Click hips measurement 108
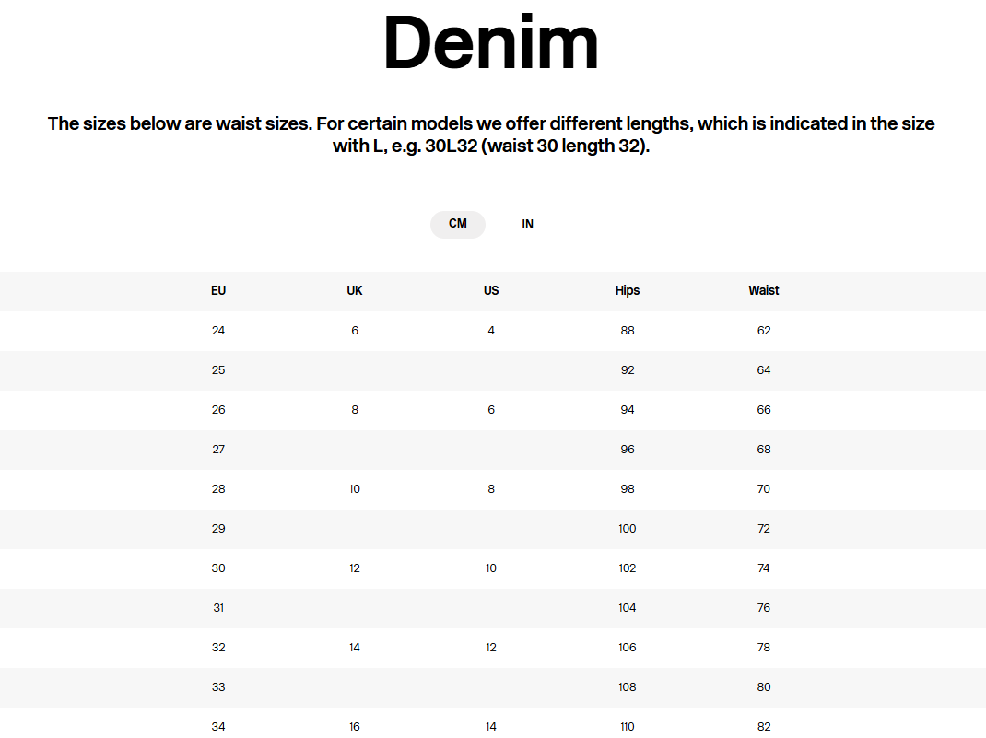The image size is (986, 738). pos(628,686)
